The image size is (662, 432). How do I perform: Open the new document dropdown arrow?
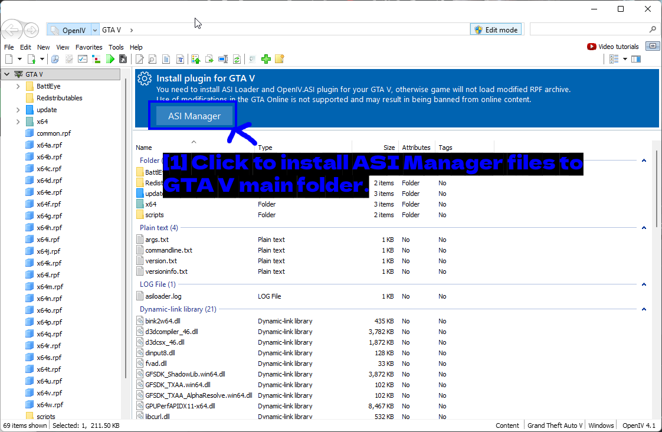tap(19, 59)
